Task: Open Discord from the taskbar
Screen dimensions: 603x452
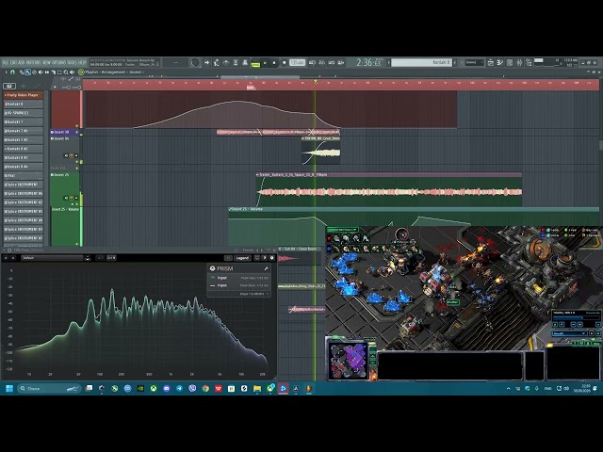Action: (167, 388)
